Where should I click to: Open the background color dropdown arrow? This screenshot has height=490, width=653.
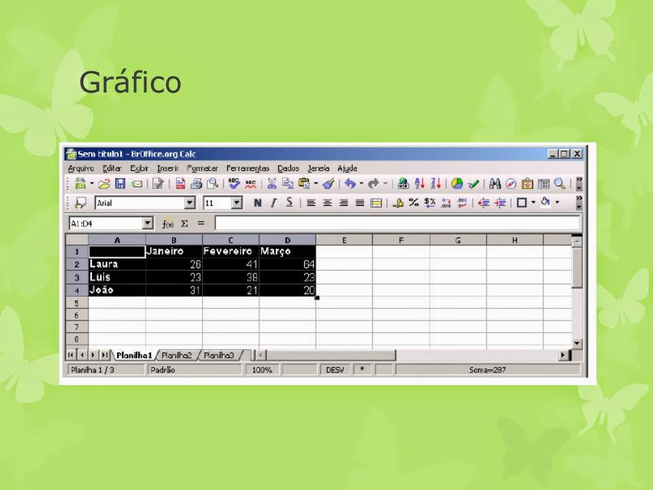click(x=557, y=203)
